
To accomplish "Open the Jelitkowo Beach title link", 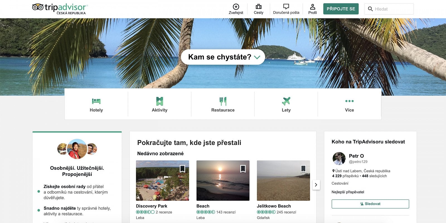I will [x=274, y=206].
